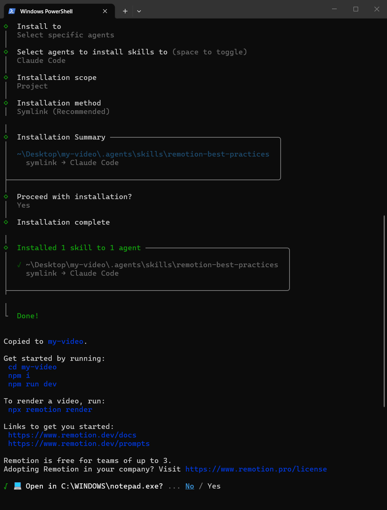The image size is (387, 510).
Task: Click the PowerShell icon in the tab
Action: pyautogui.click(x=12, y=11)
